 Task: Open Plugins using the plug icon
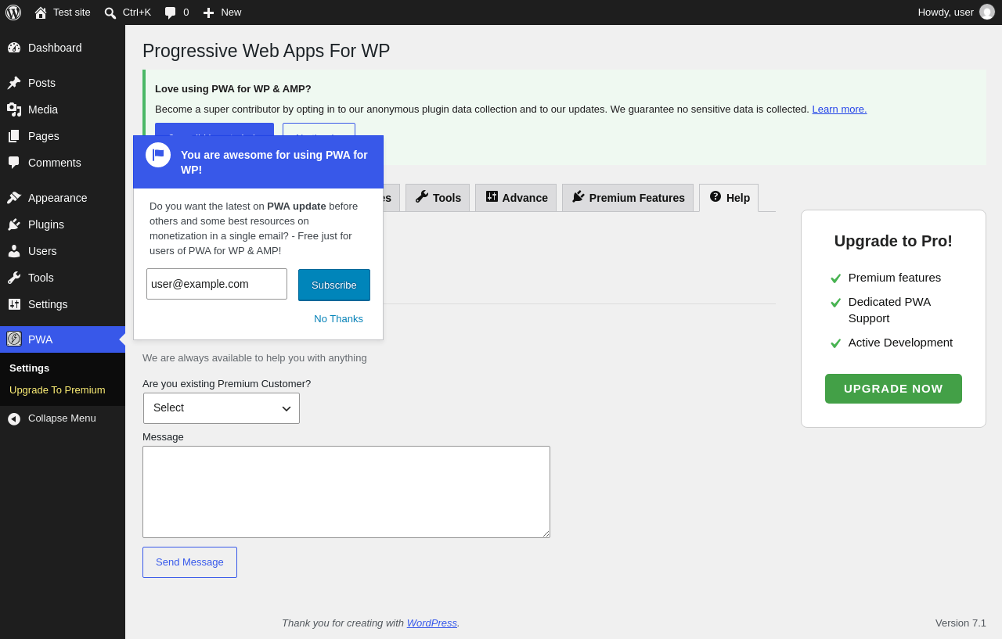[14, 224]
